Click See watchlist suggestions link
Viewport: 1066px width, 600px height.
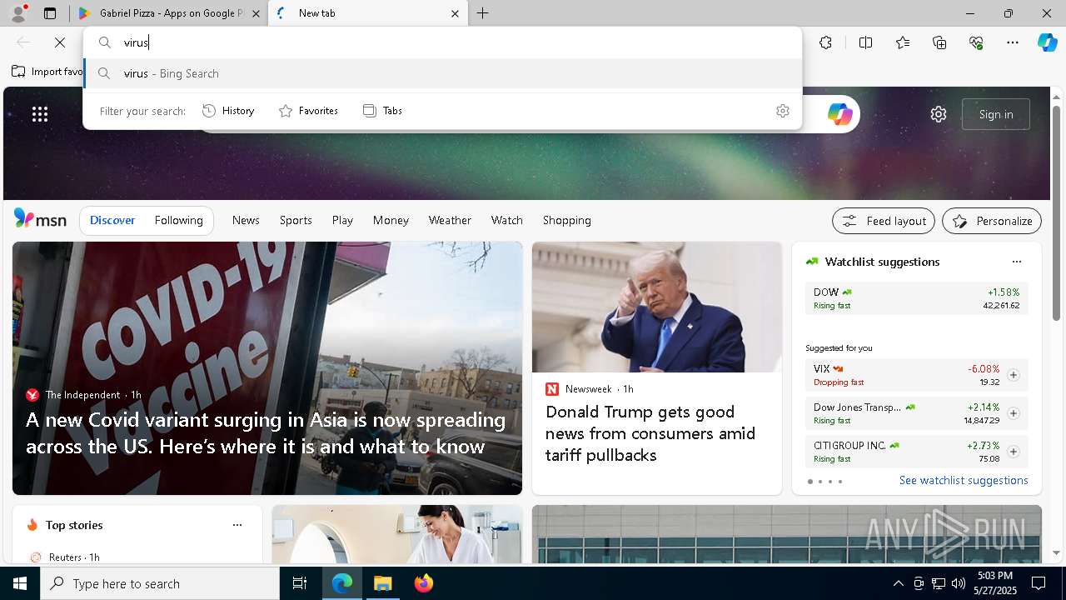pos(964,480)
